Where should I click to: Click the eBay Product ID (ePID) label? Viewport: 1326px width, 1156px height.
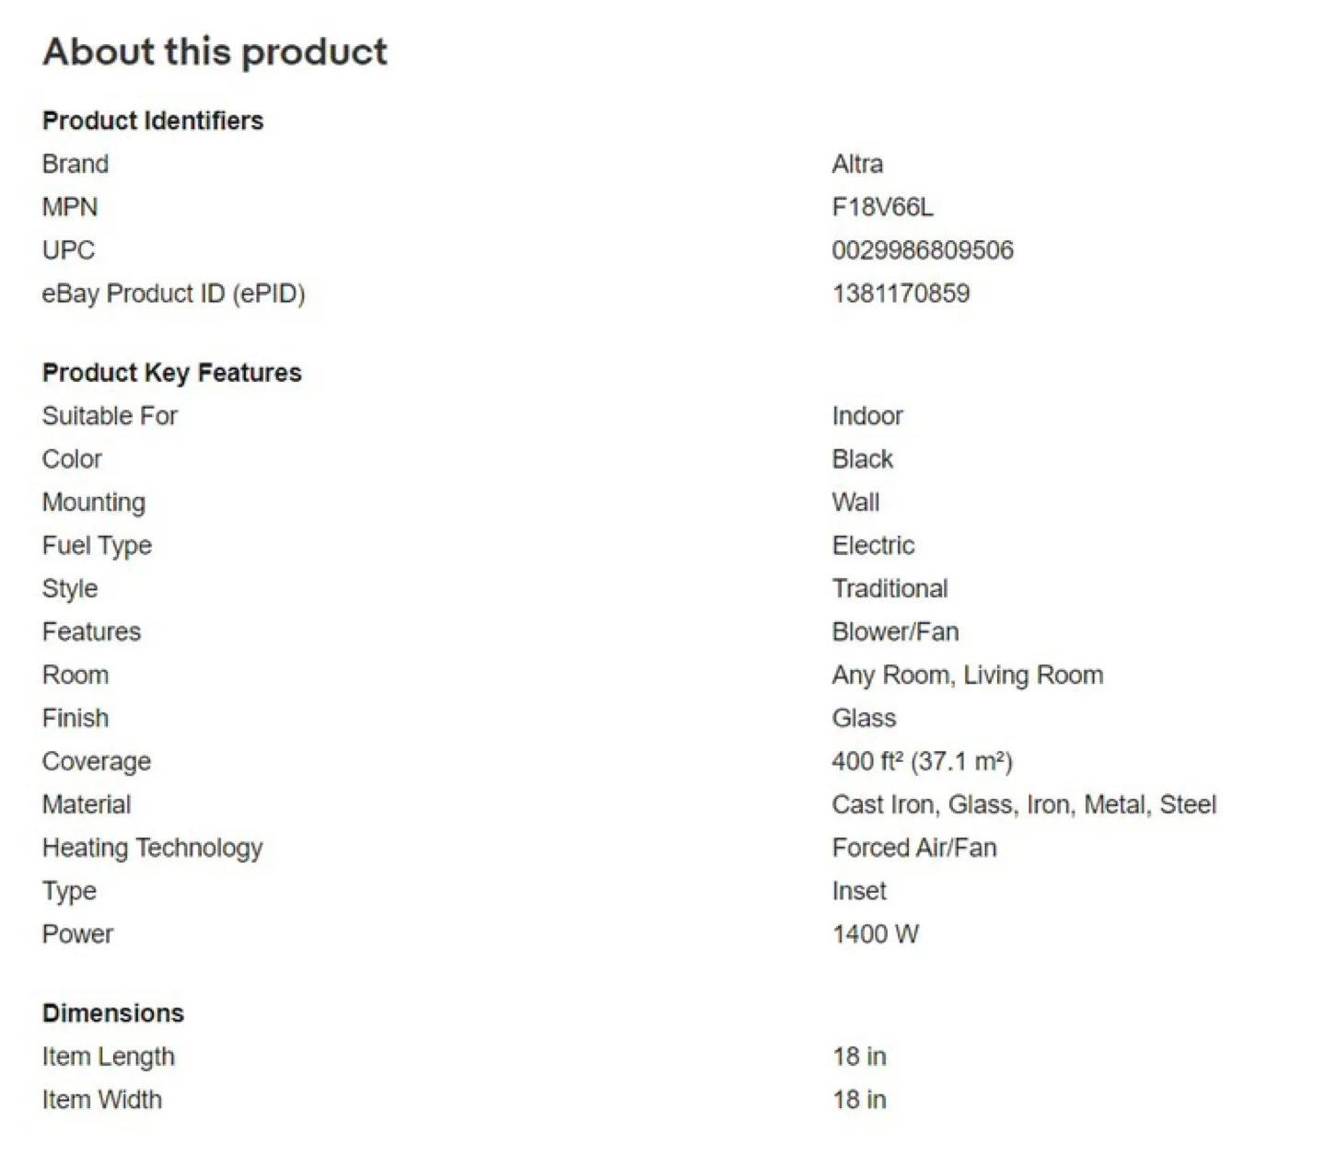click(173, 294)
